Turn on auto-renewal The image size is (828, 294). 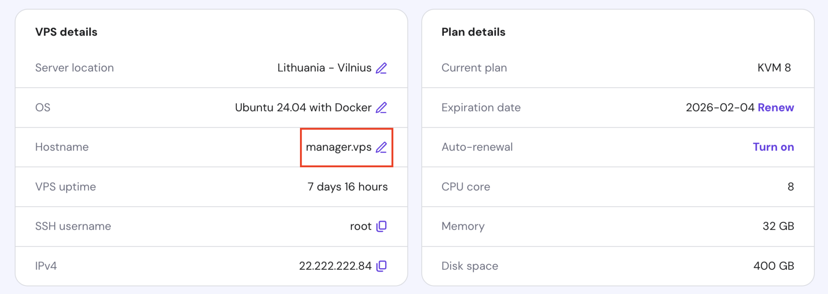[x=773, y=147]
